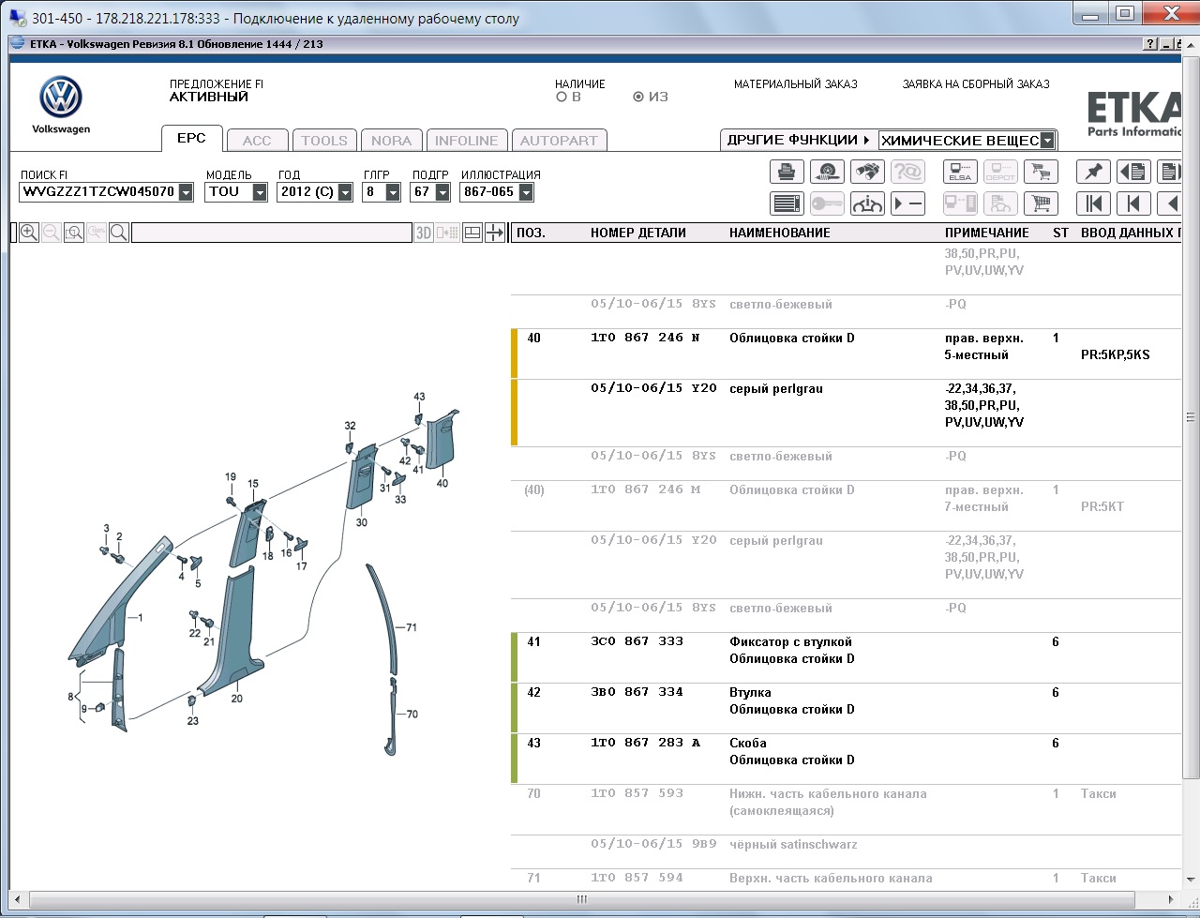Open the ГЛГР 8 dropdown
1200x918 pixels.
(x=393, y=192)
